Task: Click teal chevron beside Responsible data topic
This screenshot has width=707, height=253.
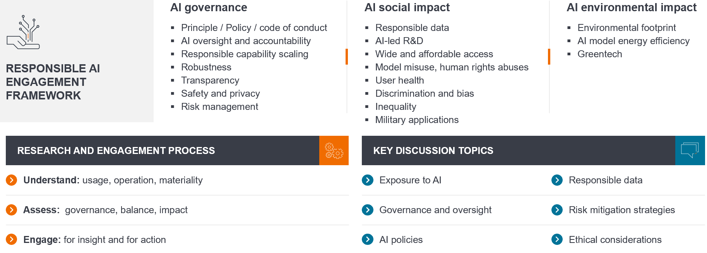Action: pyautogui.click(x=557, y=180)
